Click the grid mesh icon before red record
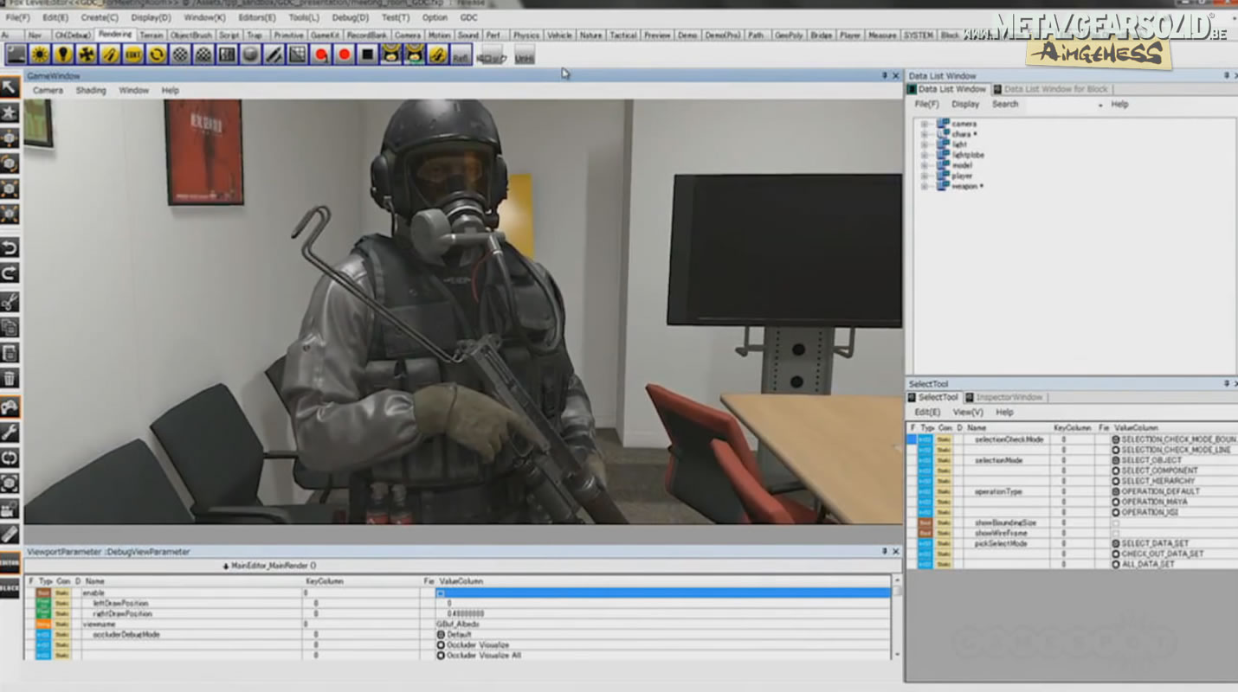This screenshot has width=1238, height=692. [x=297, y=54]
